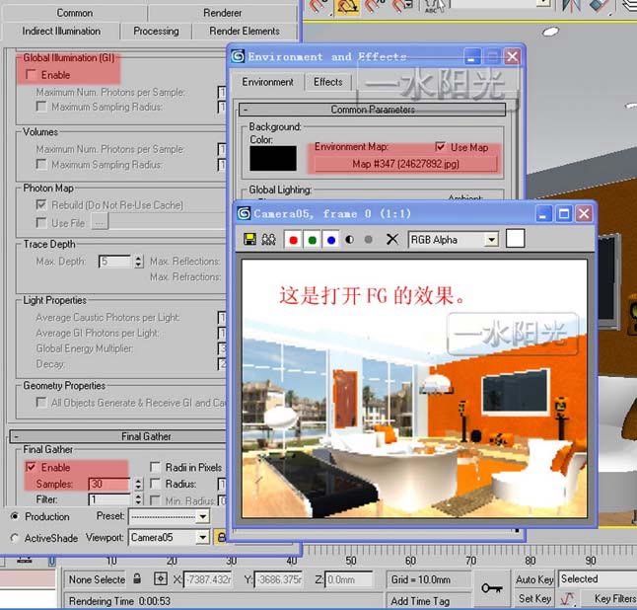
Task: Clear the rendered frame with the X button
Action: coord(392,239)
